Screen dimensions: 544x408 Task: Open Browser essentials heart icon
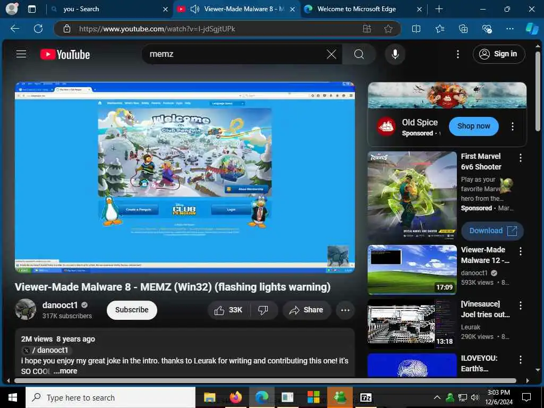[487, 29]
